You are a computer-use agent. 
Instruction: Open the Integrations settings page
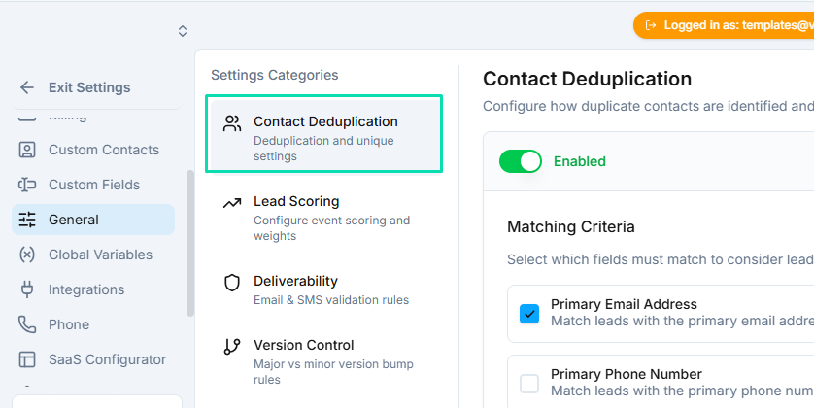[93, 289]
